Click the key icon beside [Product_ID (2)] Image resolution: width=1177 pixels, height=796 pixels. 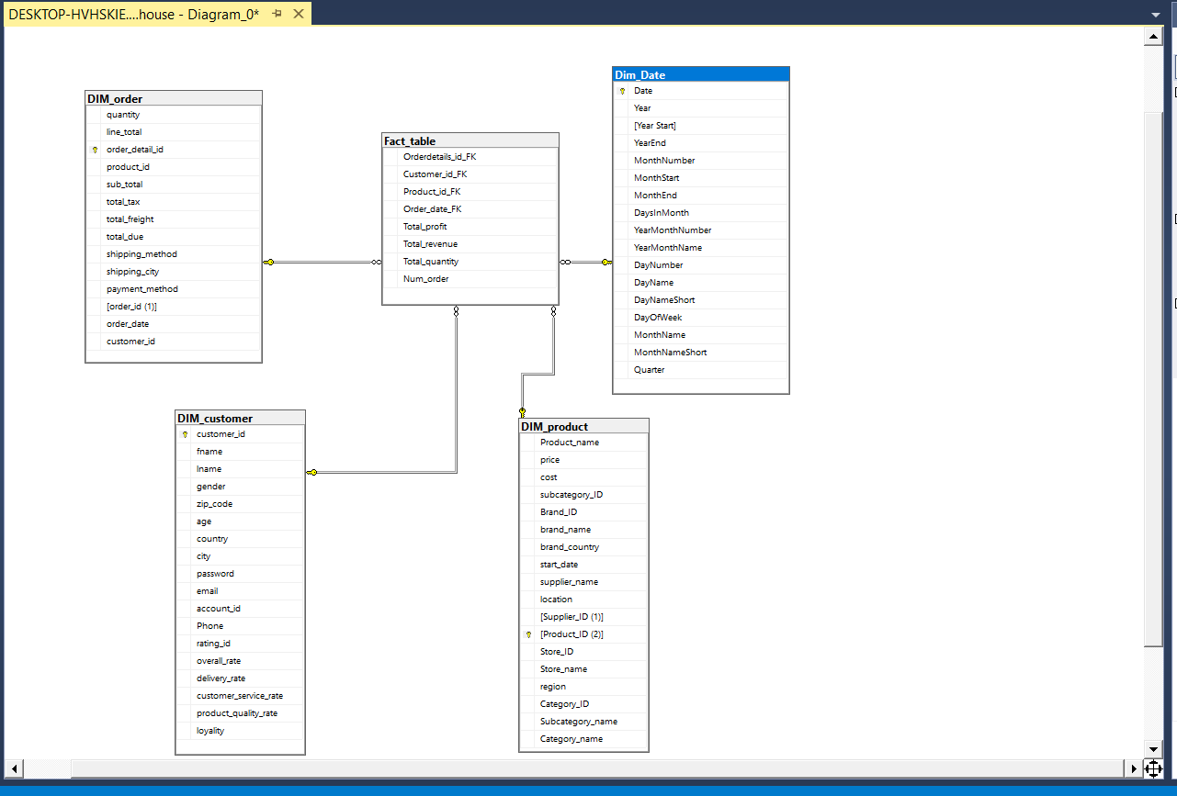(x=528, y=634)
